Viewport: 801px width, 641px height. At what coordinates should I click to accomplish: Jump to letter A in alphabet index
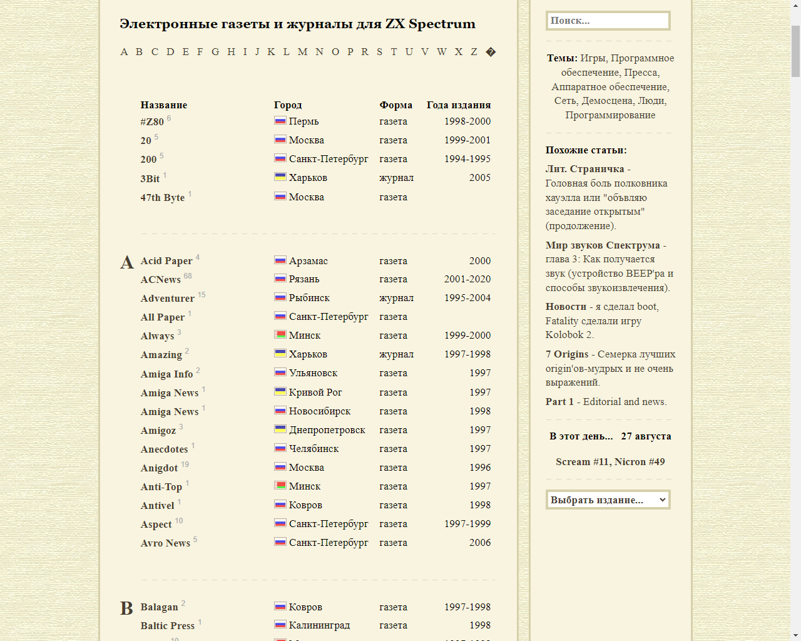pyautogui.click(x=124, y=52)
